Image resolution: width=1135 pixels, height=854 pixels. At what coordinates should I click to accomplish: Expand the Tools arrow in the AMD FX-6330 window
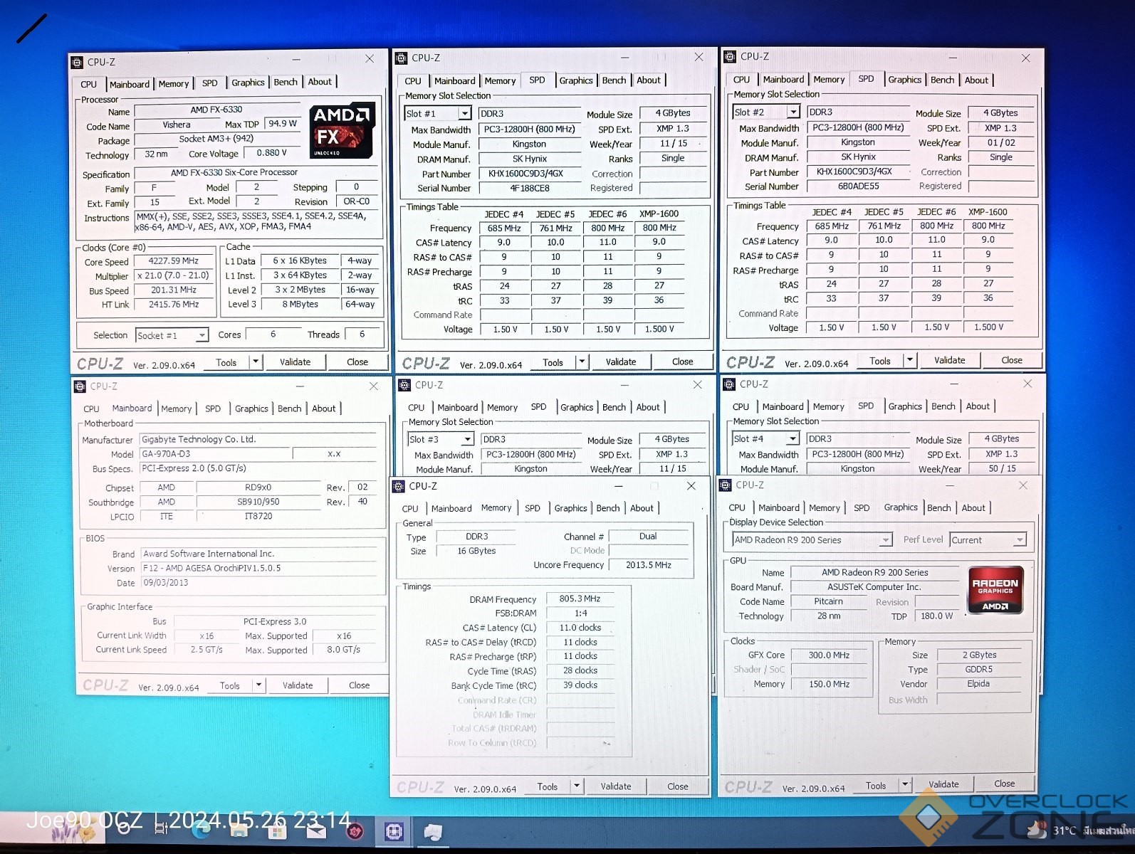[x=256, y=362]
